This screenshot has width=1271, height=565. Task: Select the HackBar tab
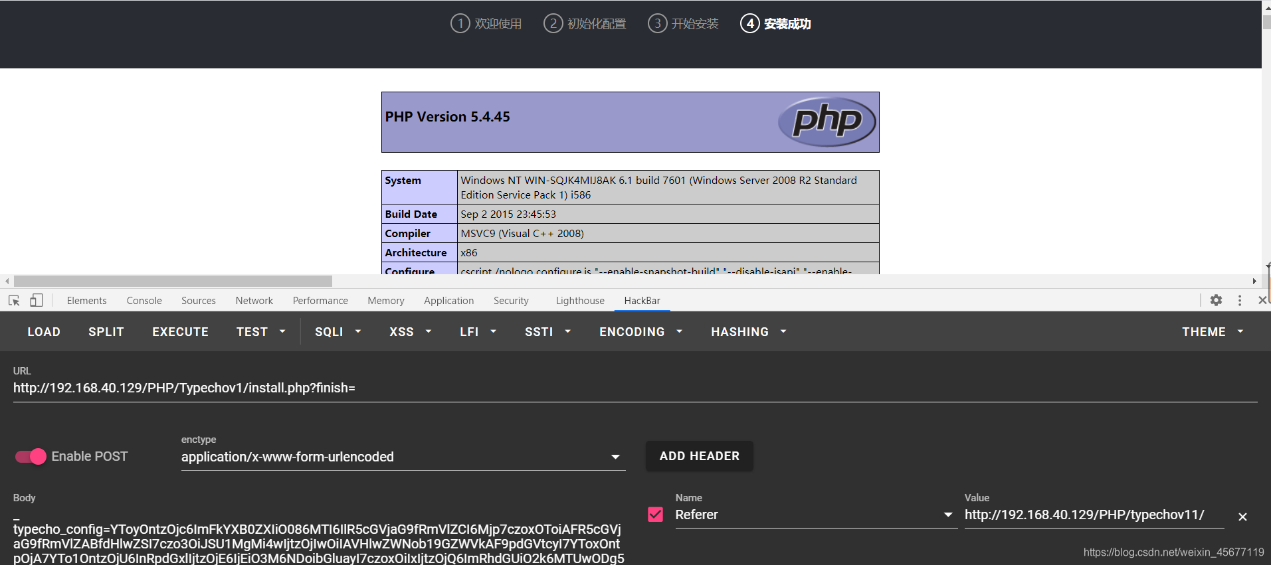642,300
